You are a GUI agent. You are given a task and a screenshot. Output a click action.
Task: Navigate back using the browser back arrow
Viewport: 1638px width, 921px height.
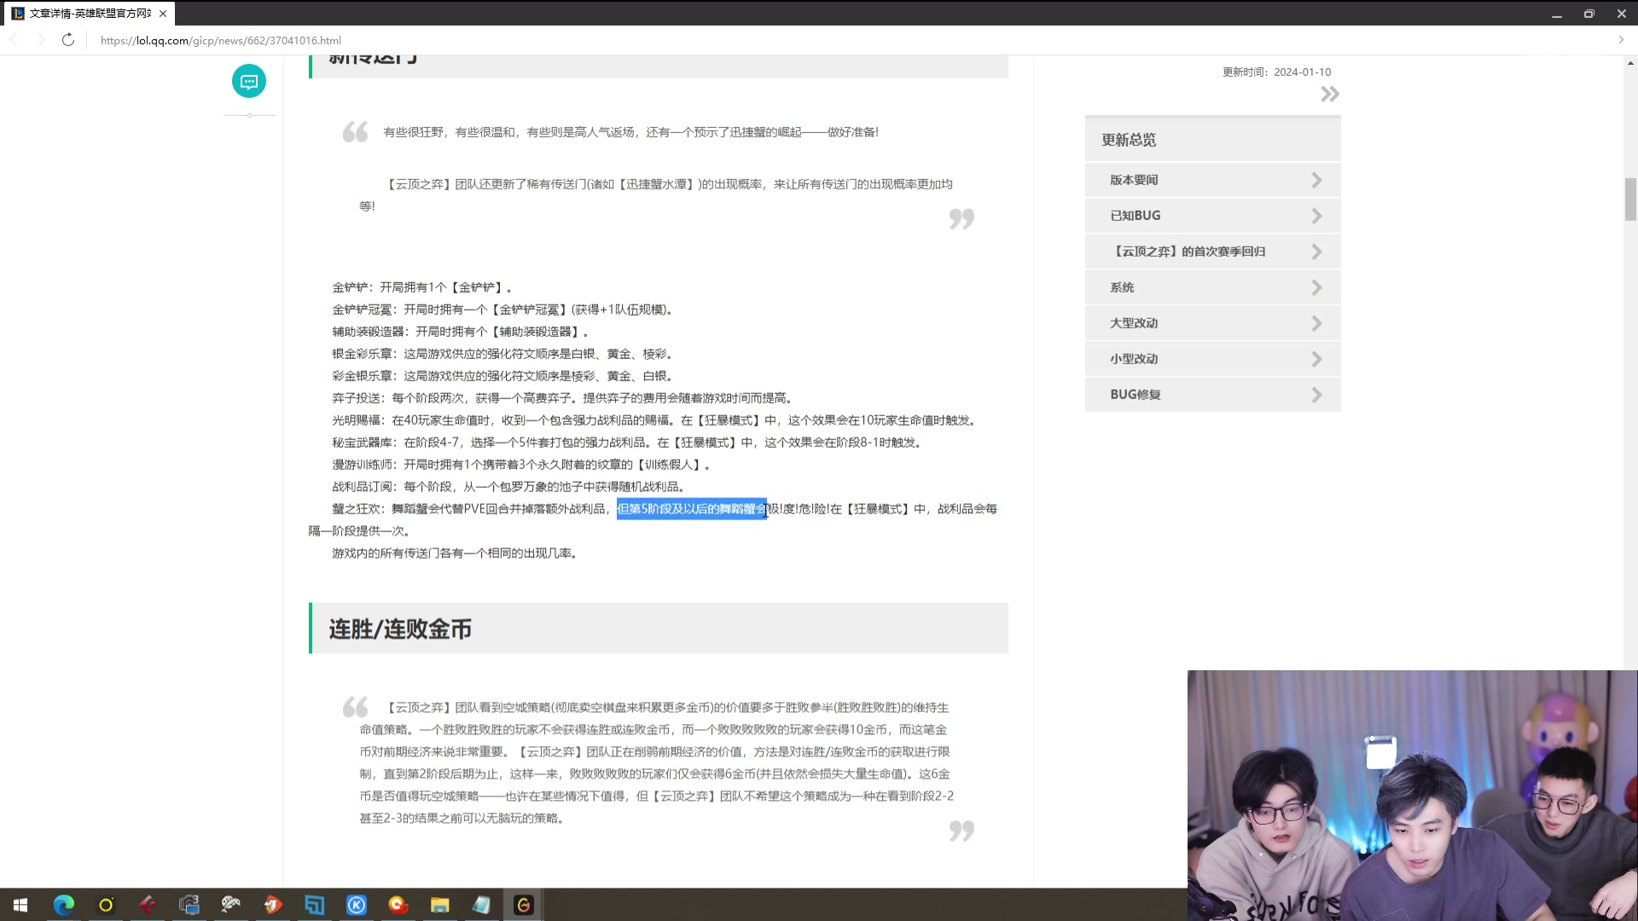click(14, 40)
